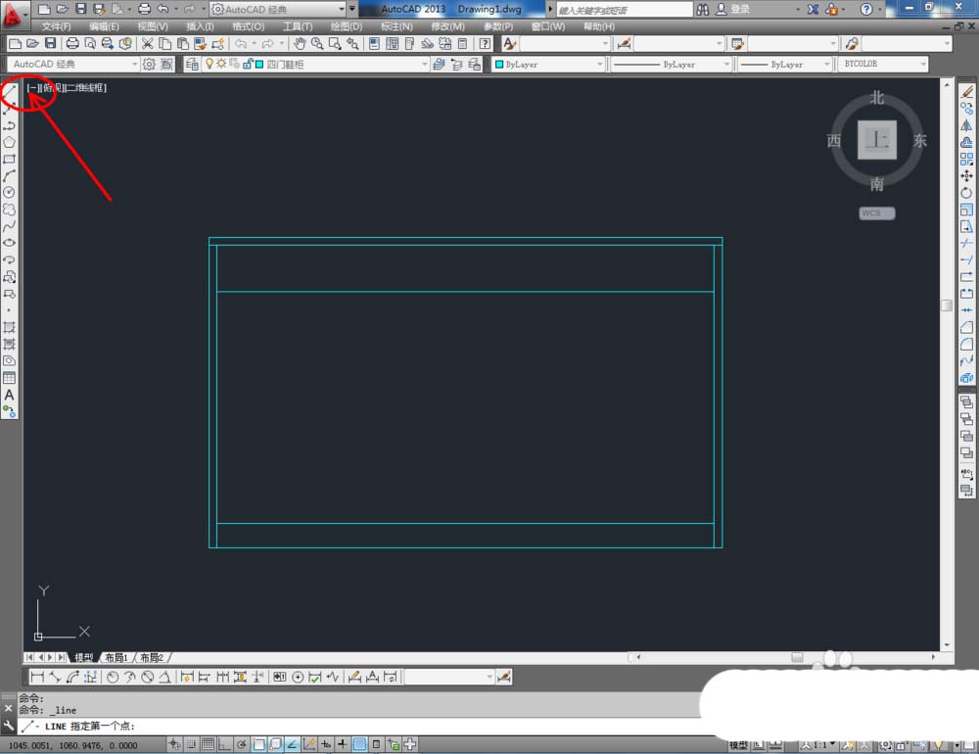Toggle Grid display in status bar
Screen dimensions: 979x754
(x=208, y=744)
